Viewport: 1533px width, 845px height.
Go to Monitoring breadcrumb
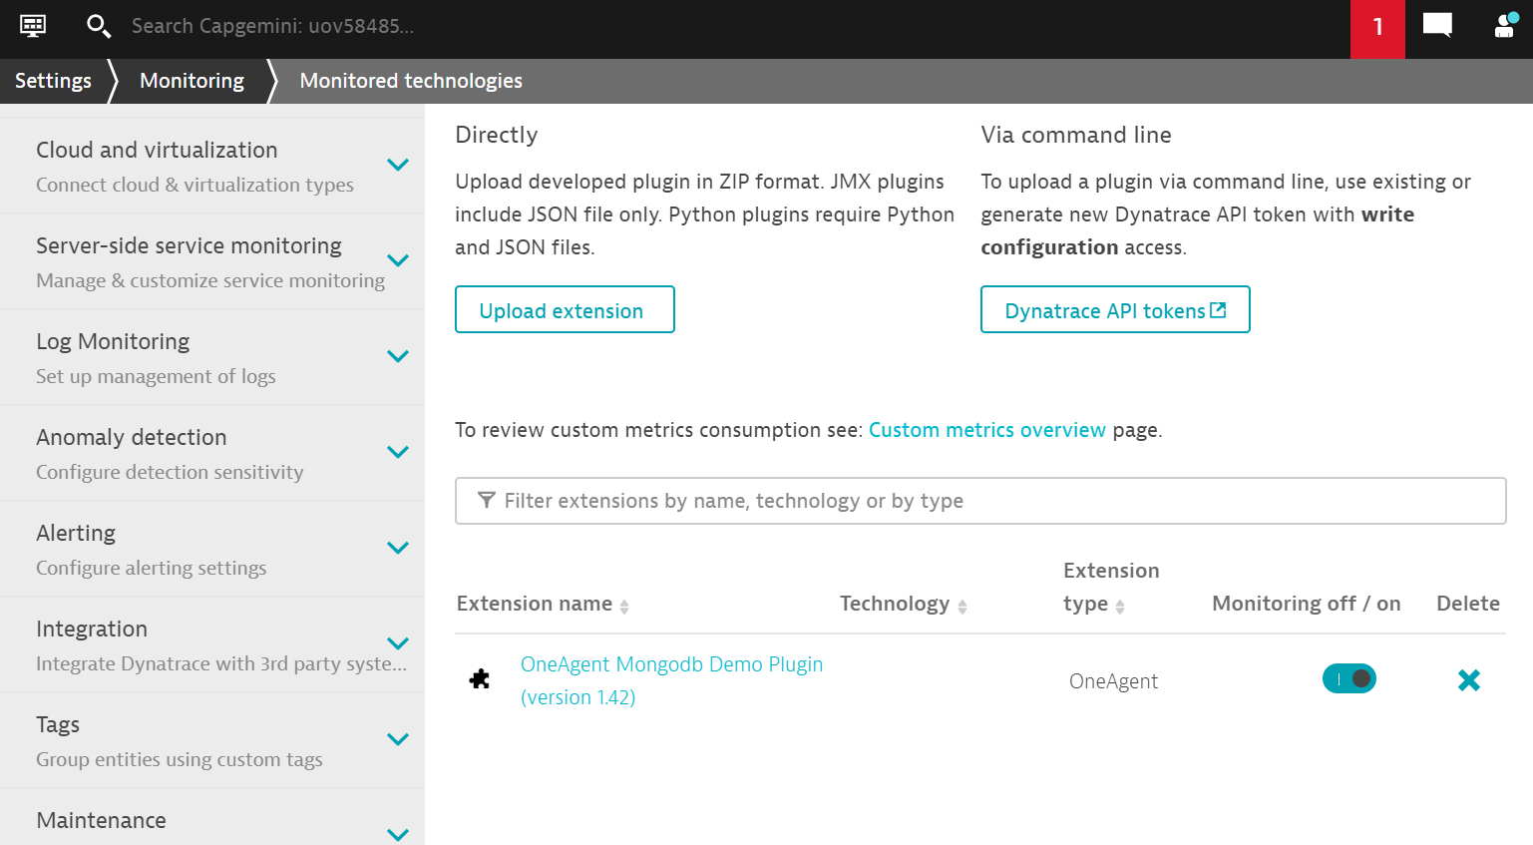(x=192, y=81)
